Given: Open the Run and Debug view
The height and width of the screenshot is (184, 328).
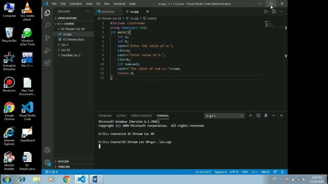Looking at the screenshot, I should 47,50.
